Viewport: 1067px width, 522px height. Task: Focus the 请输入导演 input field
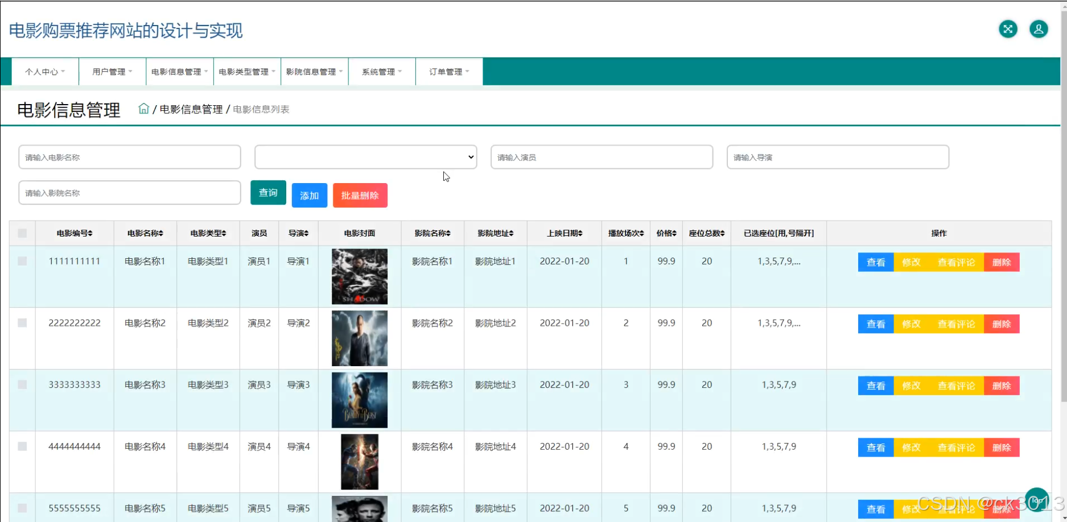[838, 157]
